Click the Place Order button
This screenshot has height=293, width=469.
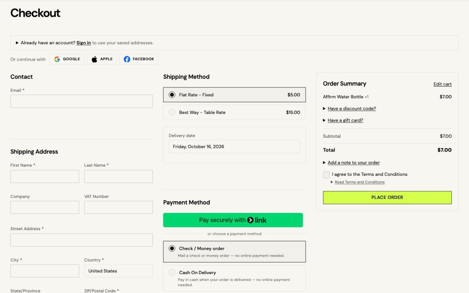[387, 198]
